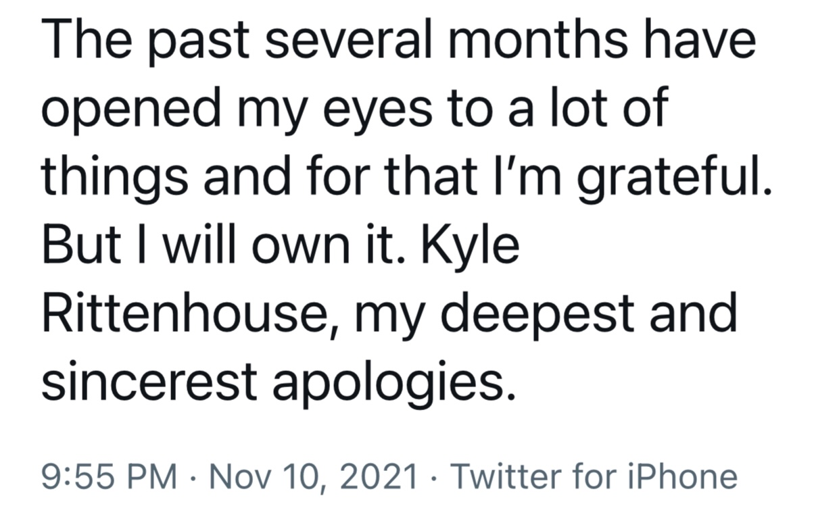Click the Nov 10, 2021 date
Image resolution: width=839 pixels, height=525 pixels.
pos(313,477)
